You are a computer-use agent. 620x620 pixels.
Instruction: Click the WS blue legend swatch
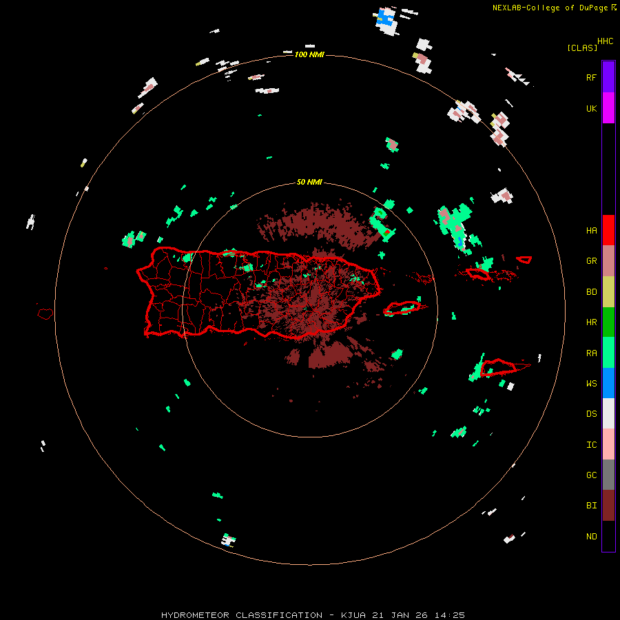point(608,383)
